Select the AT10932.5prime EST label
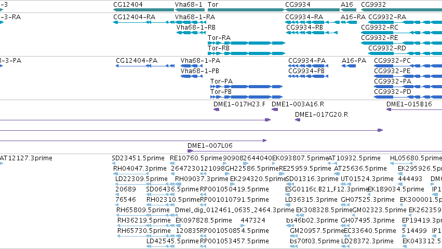442x249 pixels. click(354, 158)
